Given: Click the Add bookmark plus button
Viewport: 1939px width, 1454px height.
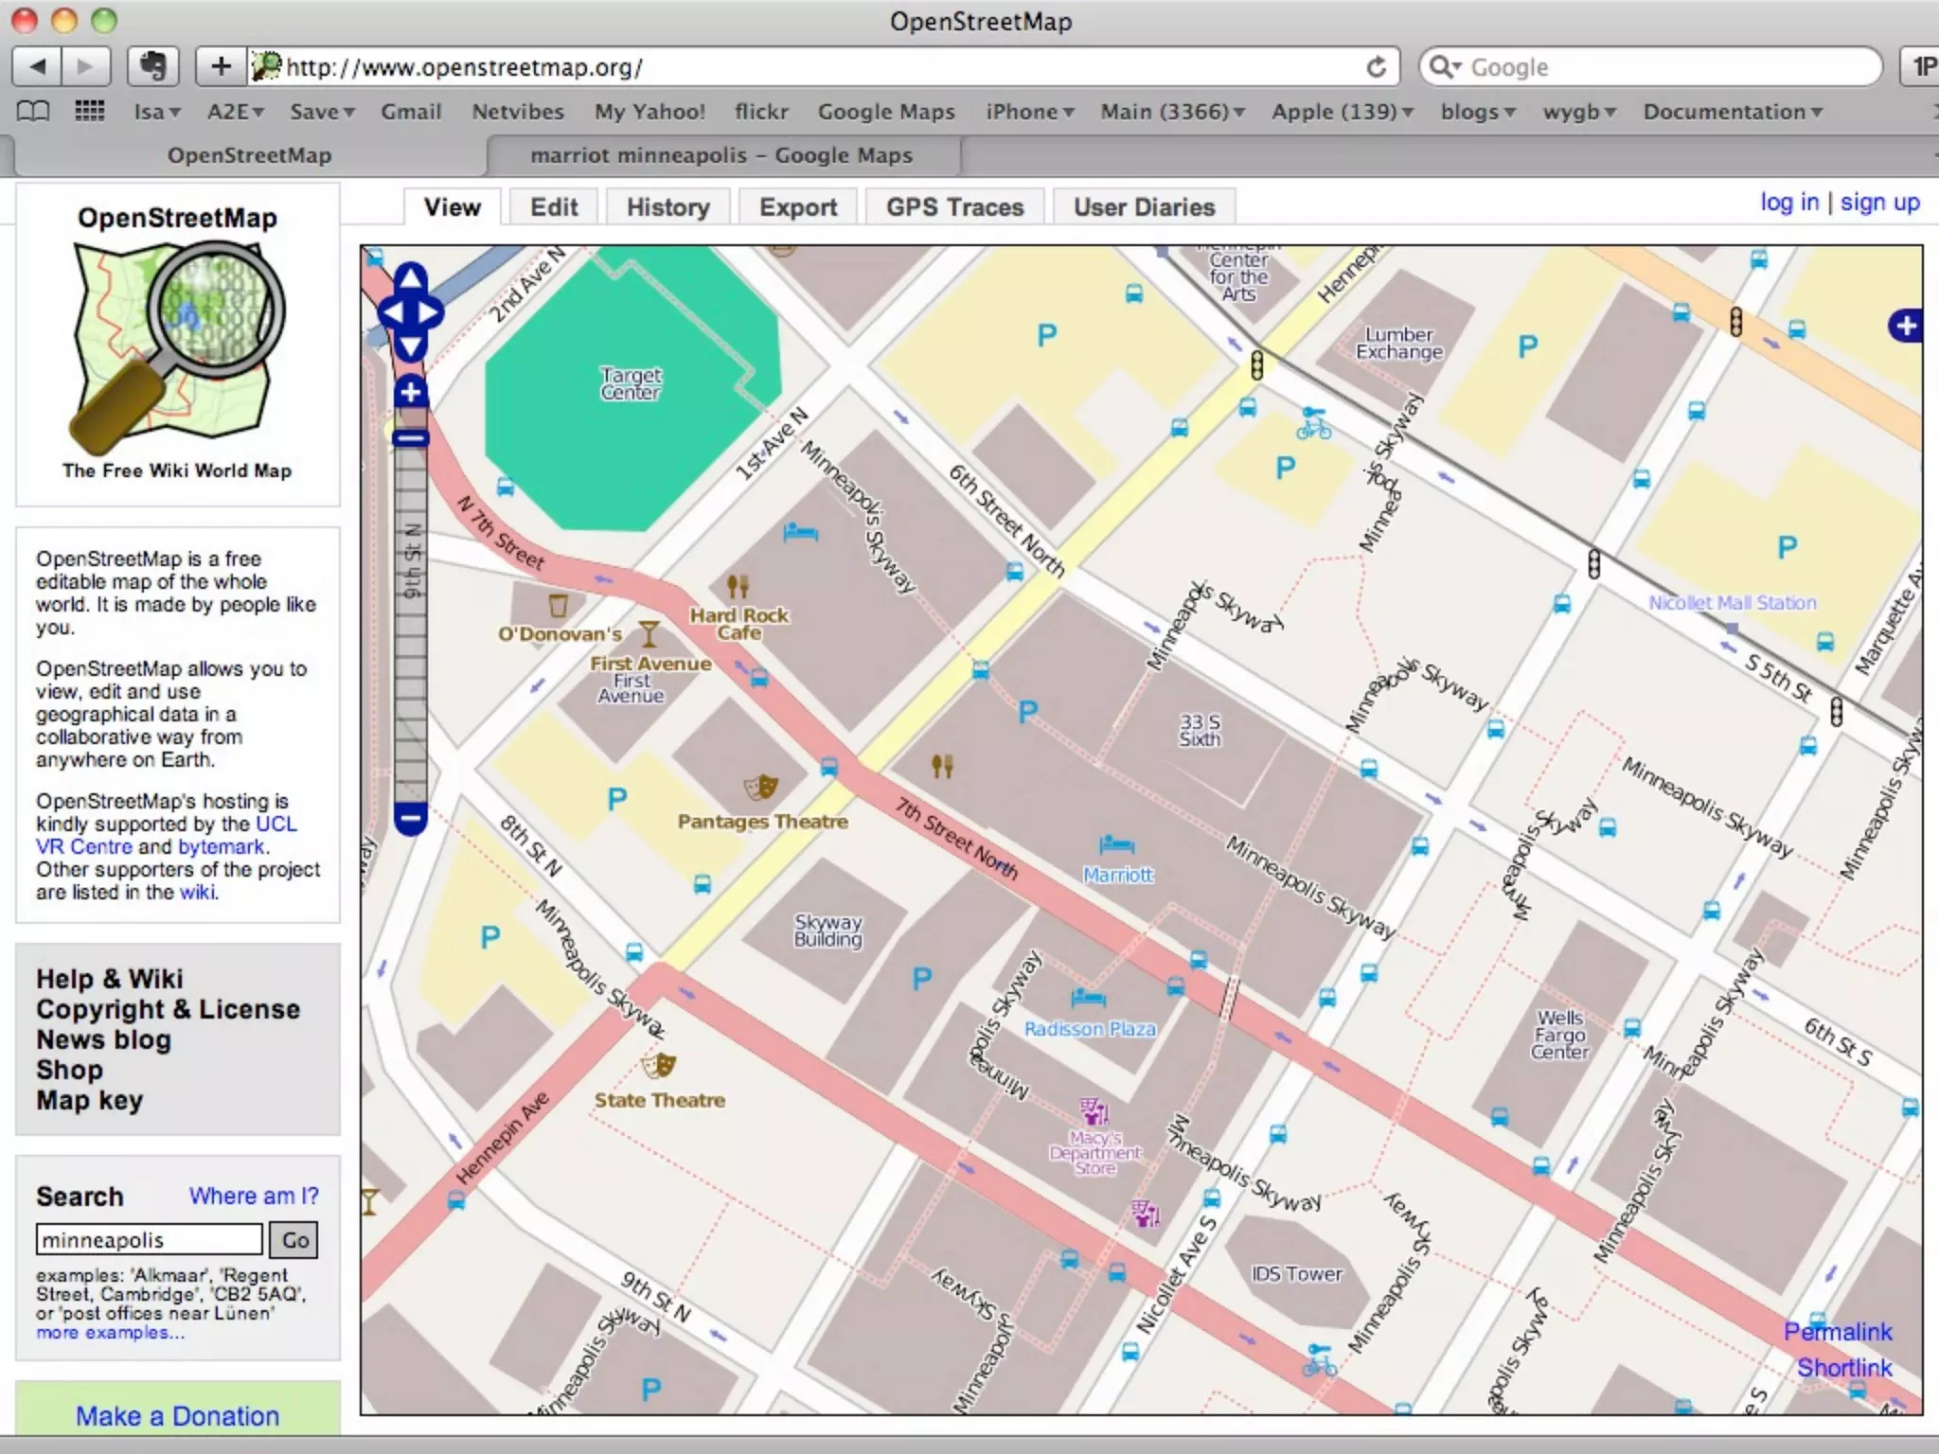Looking at the screenshot, I should [x=221, y=66].
